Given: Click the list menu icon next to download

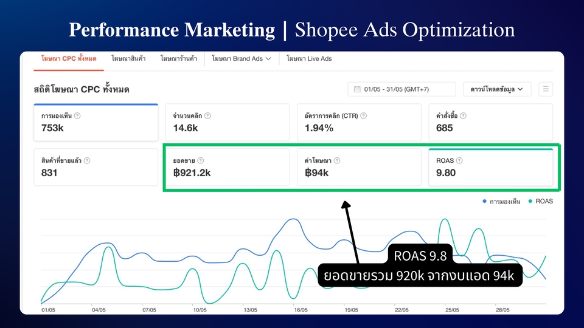Looking at the screenshot, I should 546,89.
